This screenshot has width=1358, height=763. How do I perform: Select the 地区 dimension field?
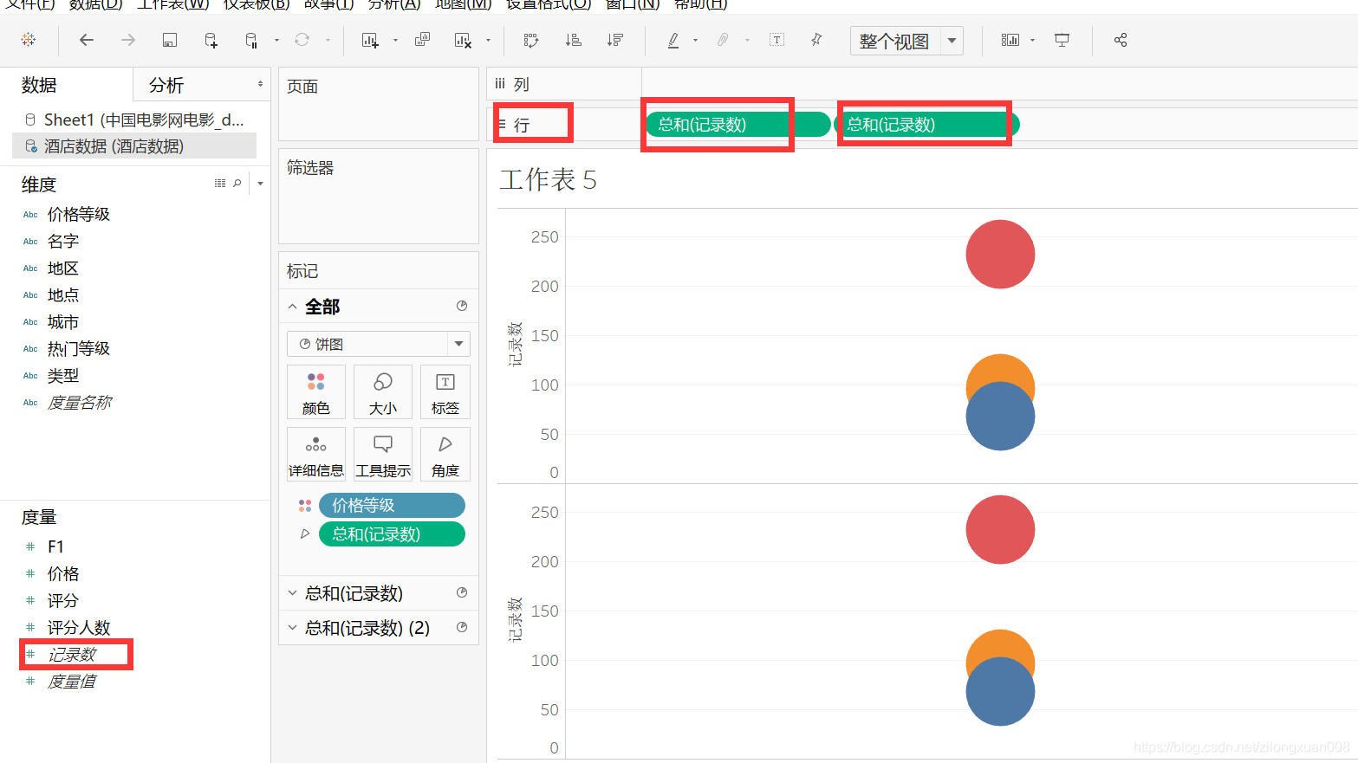(63, 268)
